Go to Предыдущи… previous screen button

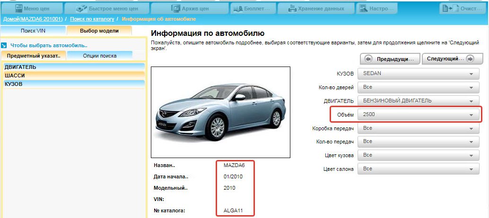(390, 59)
